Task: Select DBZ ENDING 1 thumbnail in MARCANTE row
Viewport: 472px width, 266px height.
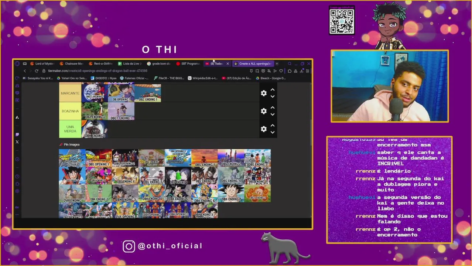Action: pos(148,93)
